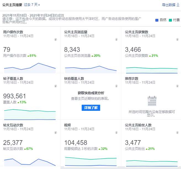The image size is (181, 169).
Task: Click the 公共主页摘要 heading
Action: tap(12, 5)
